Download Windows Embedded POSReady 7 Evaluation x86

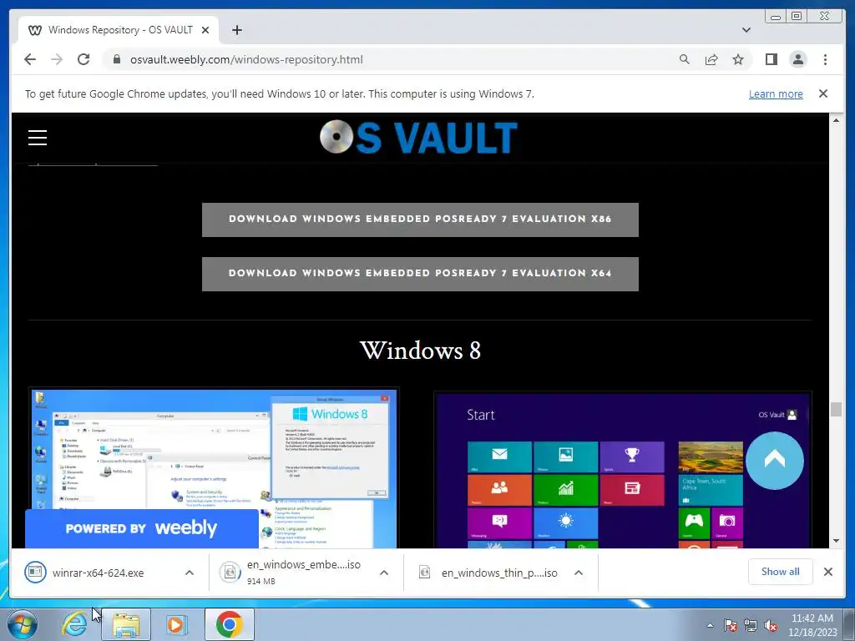tap(420, 220)
